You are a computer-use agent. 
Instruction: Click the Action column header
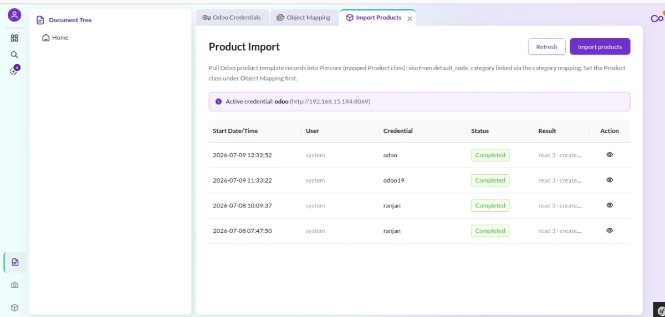[x=610, y=131]
